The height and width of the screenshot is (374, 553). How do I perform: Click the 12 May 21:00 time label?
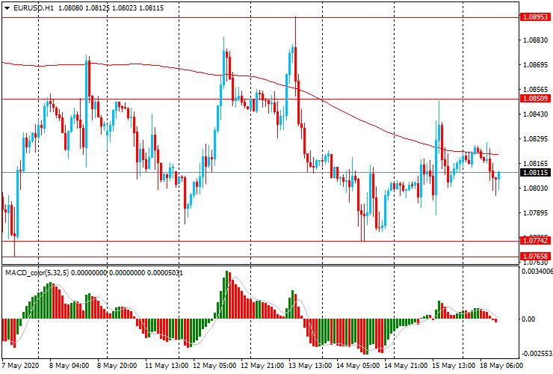(x=262, y=366)
